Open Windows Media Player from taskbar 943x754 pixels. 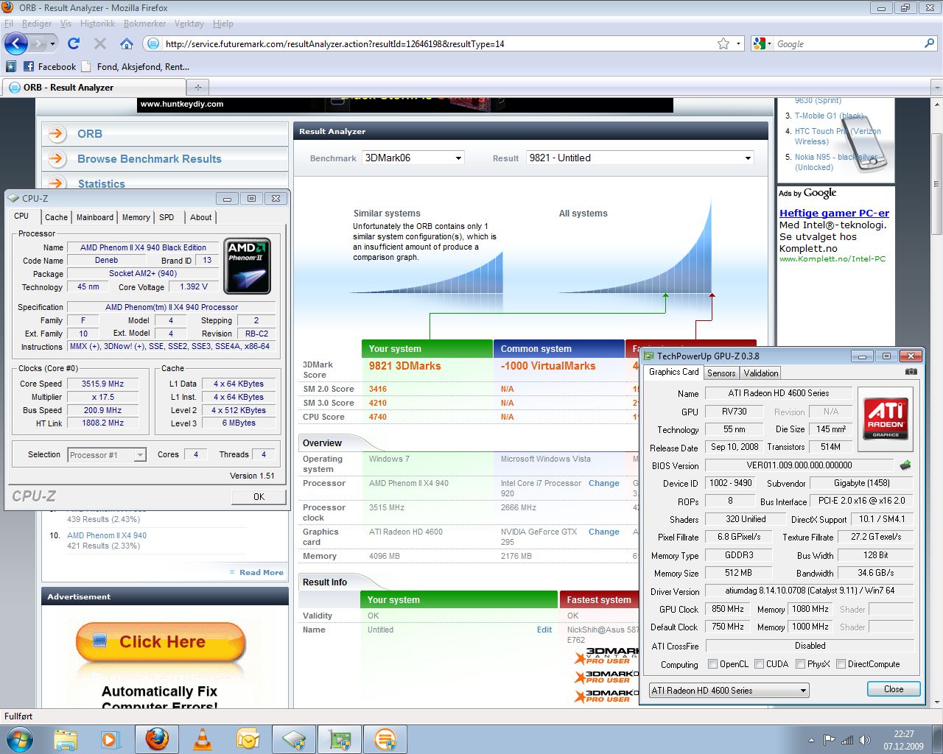111,739
